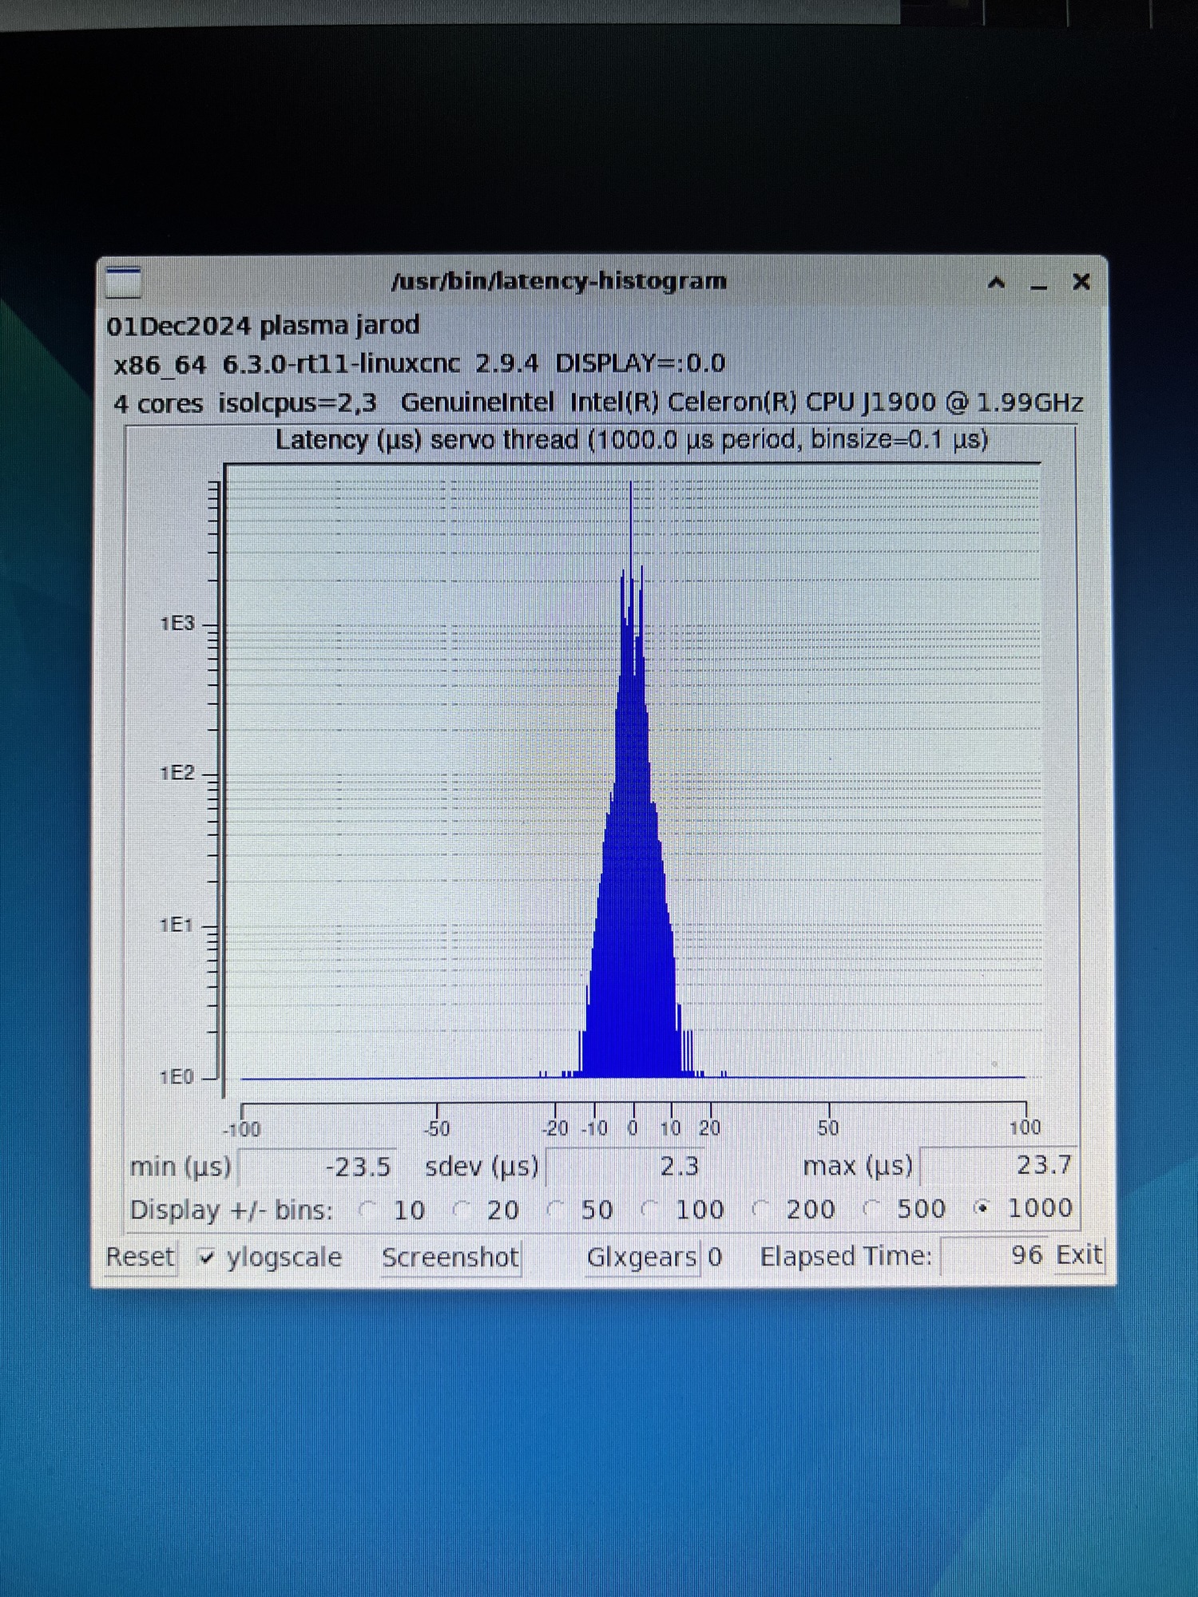Click the 1E1 y-axis label
Screen dimensions: 1198x1597
coord(176,925)
